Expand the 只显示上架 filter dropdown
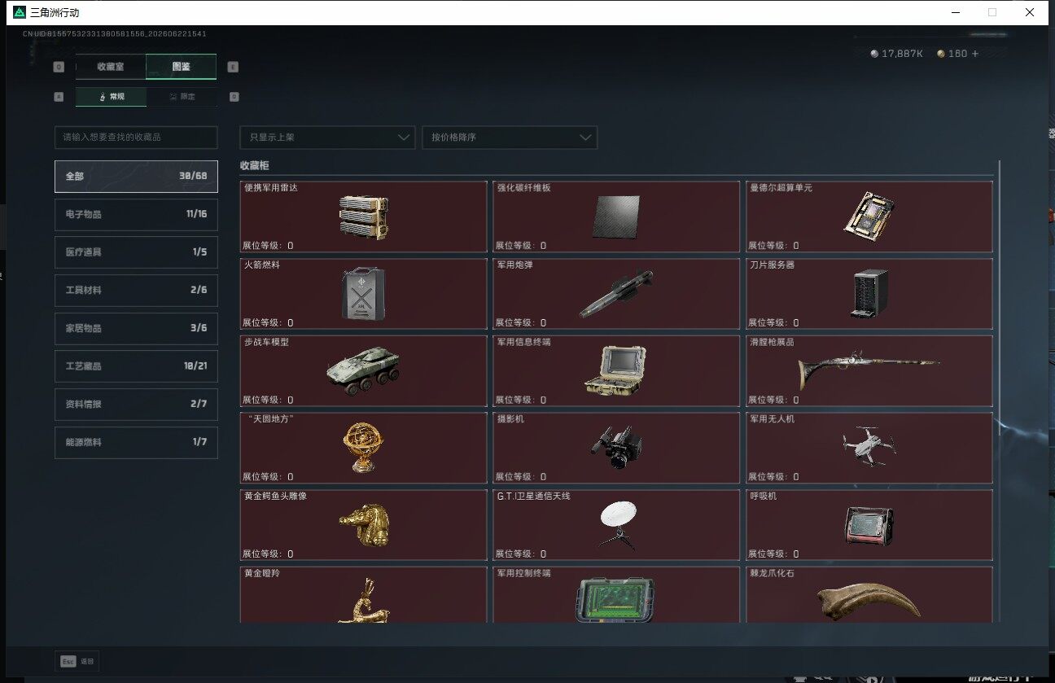The image size is (1055, 683). point(327,138)
